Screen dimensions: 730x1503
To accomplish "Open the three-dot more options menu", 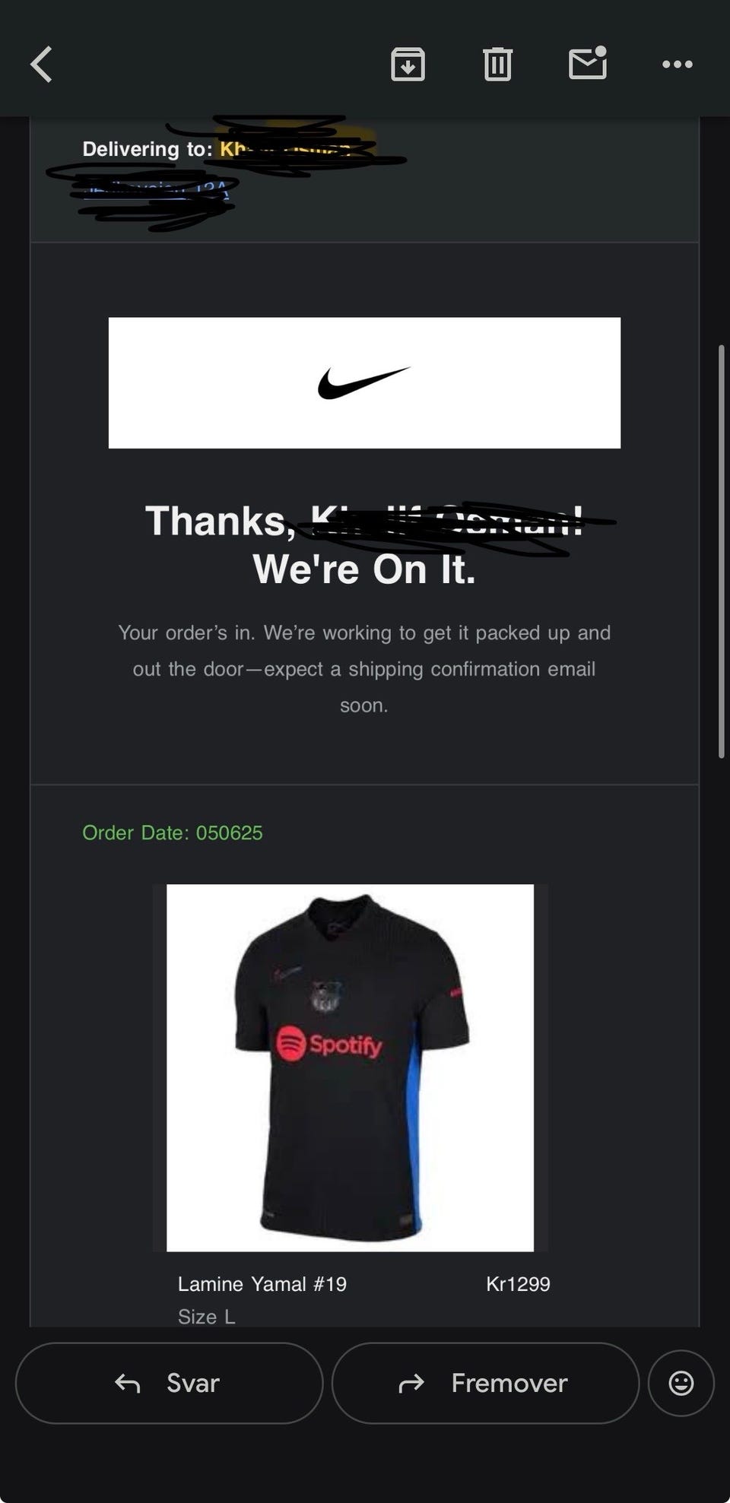I will tap(677, 65).
